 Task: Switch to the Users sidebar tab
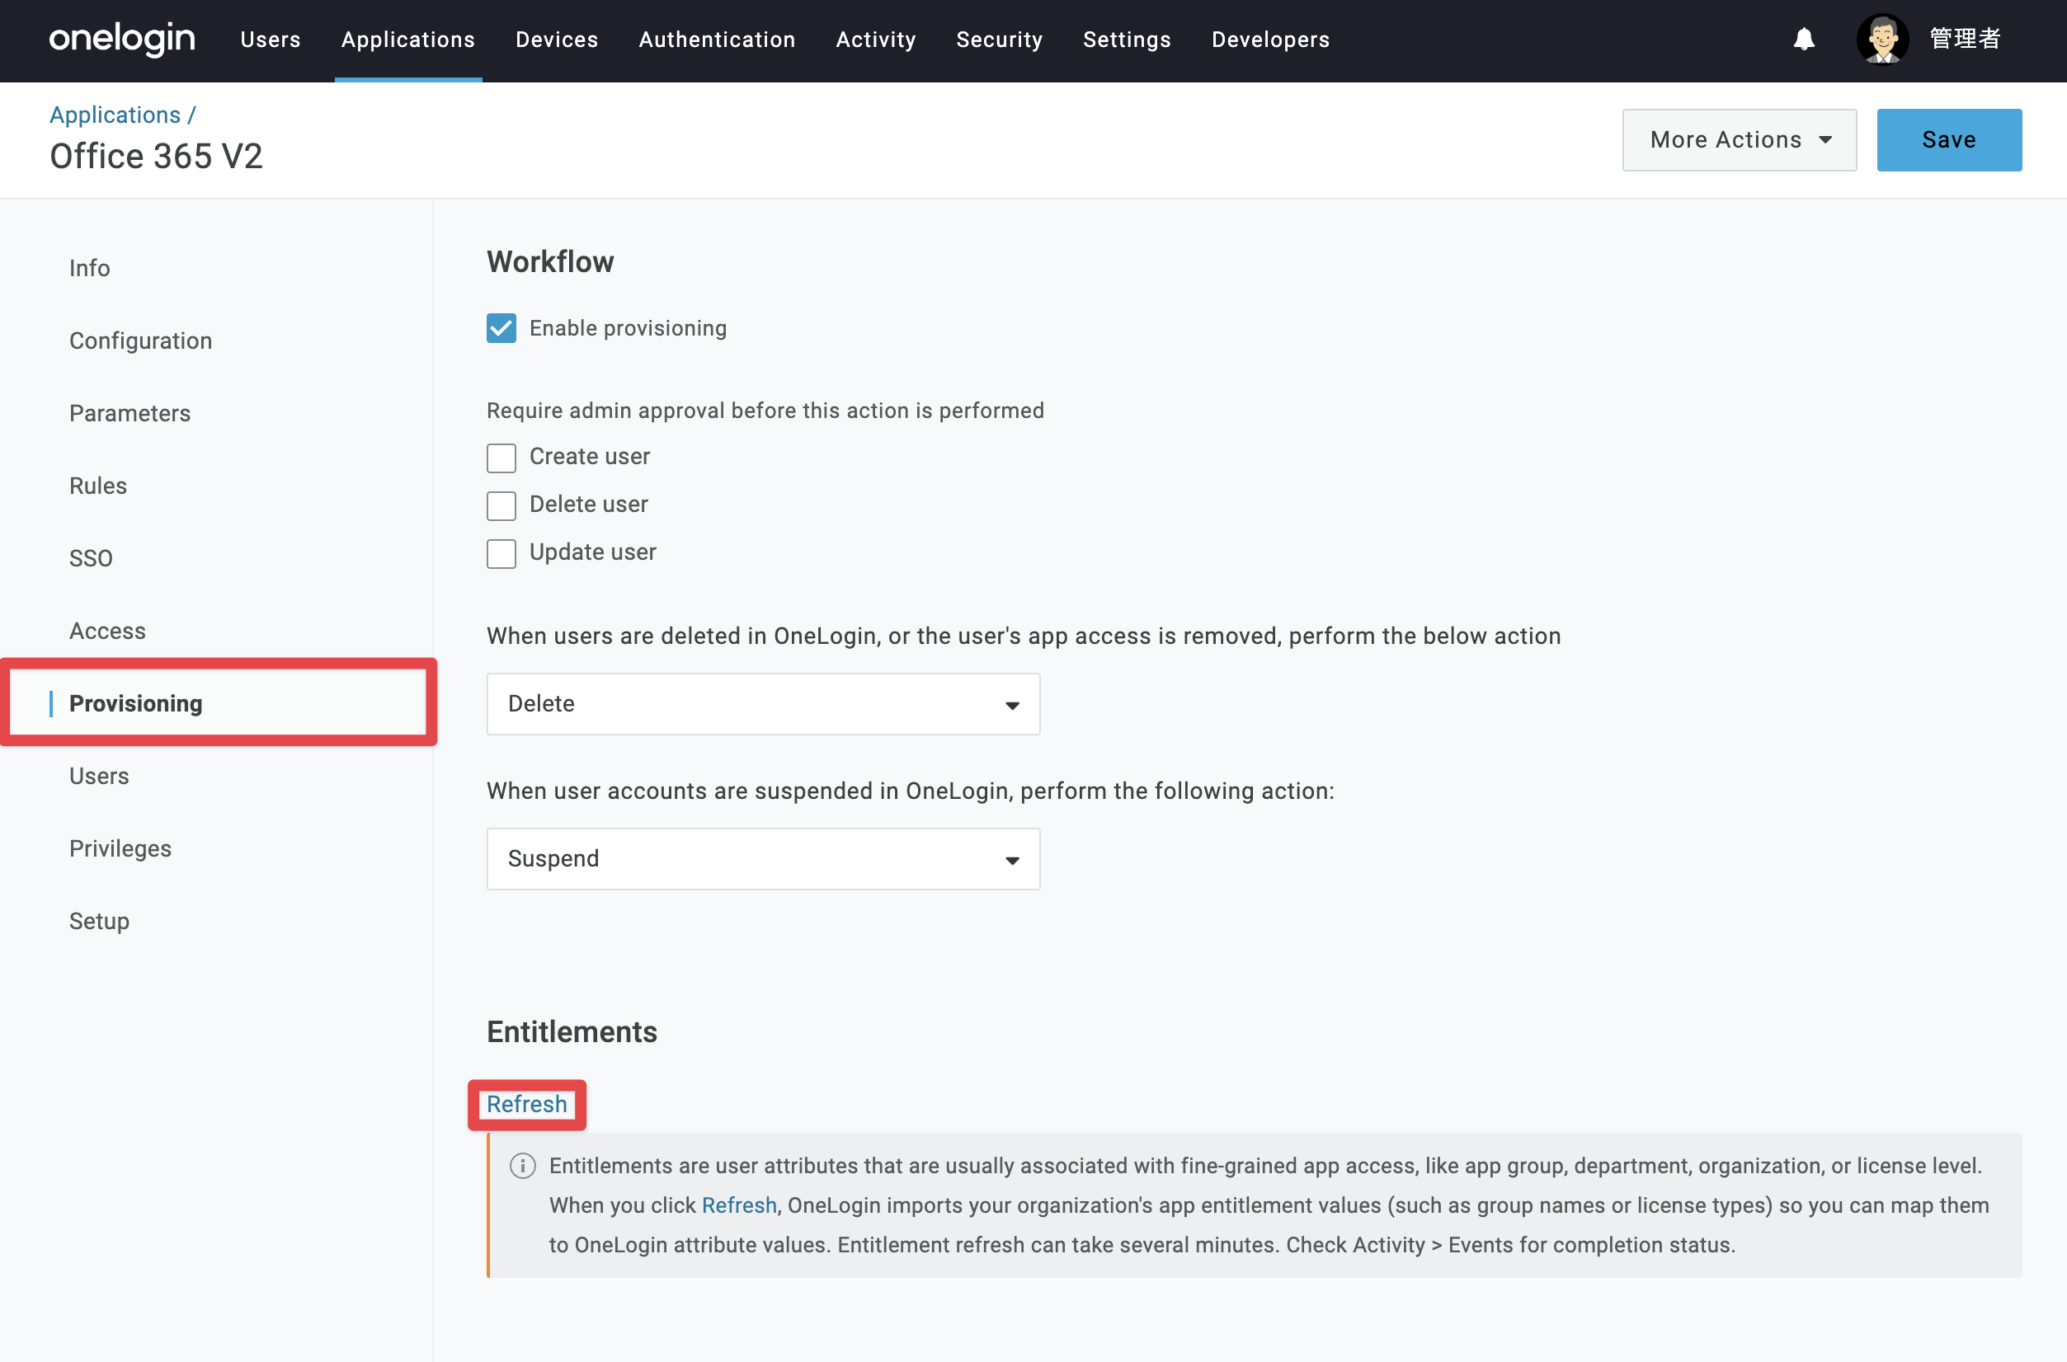point(99,776)
